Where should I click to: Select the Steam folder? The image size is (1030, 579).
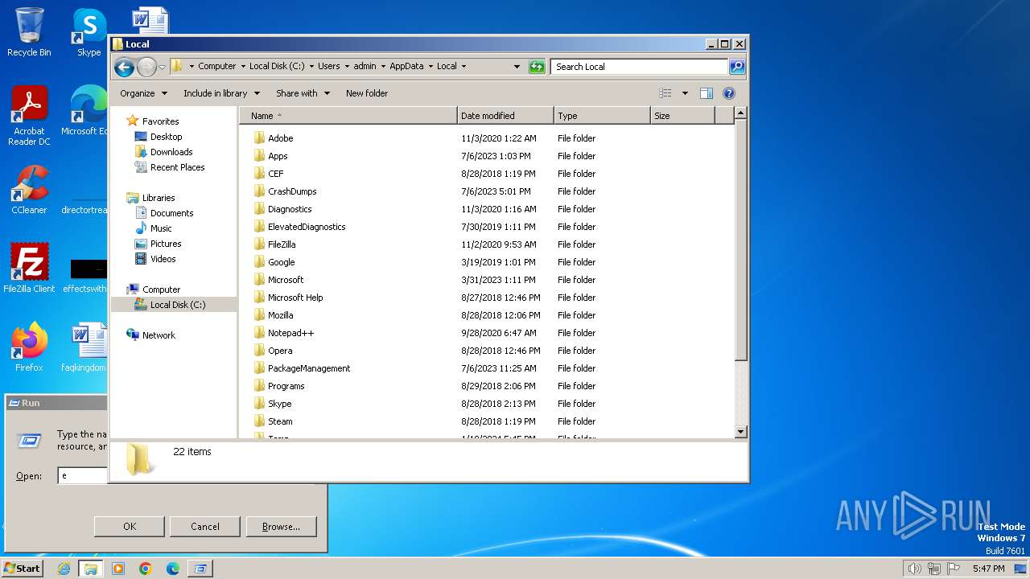tap(280, 421)
